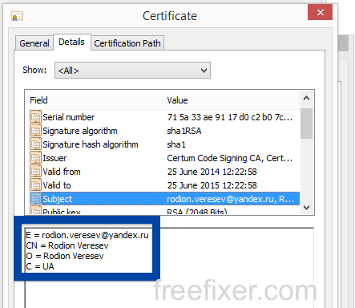Image resolution: width=355 pixels, height=308 pixels.
Task: Click the field list scrollbar thumb
Action: [x=306, y=124]
